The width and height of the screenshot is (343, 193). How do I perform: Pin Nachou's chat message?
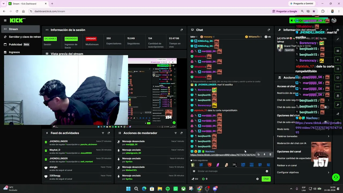coord(264,154)
